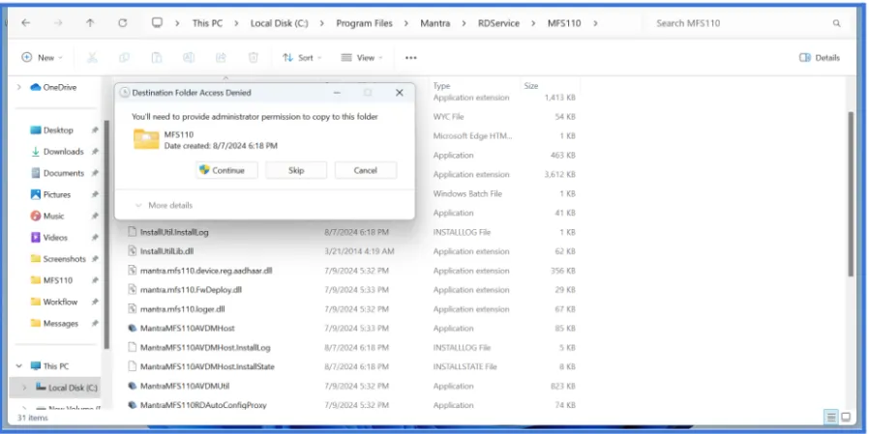
Task: Expand the Local Disk (C:) node
Action: tap(24, 388)
